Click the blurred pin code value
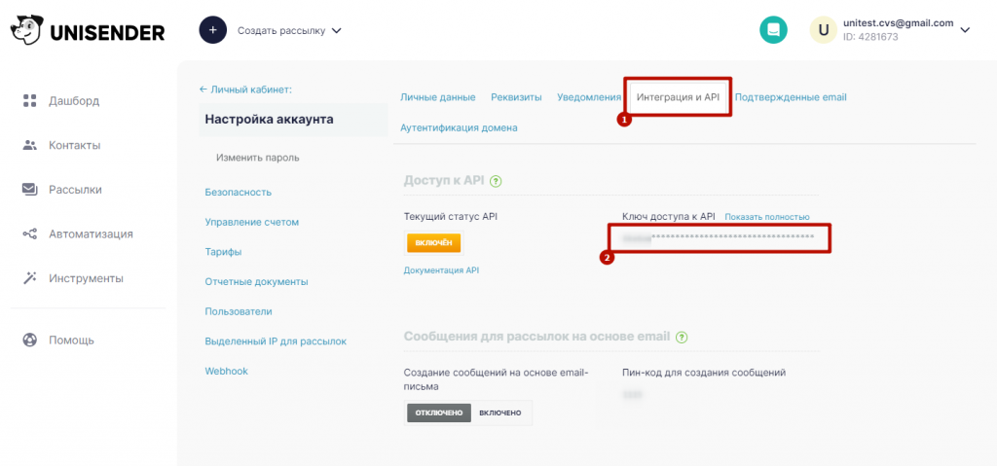The height and width of the screenshot is (466, 997). click(x=633, y=395)
